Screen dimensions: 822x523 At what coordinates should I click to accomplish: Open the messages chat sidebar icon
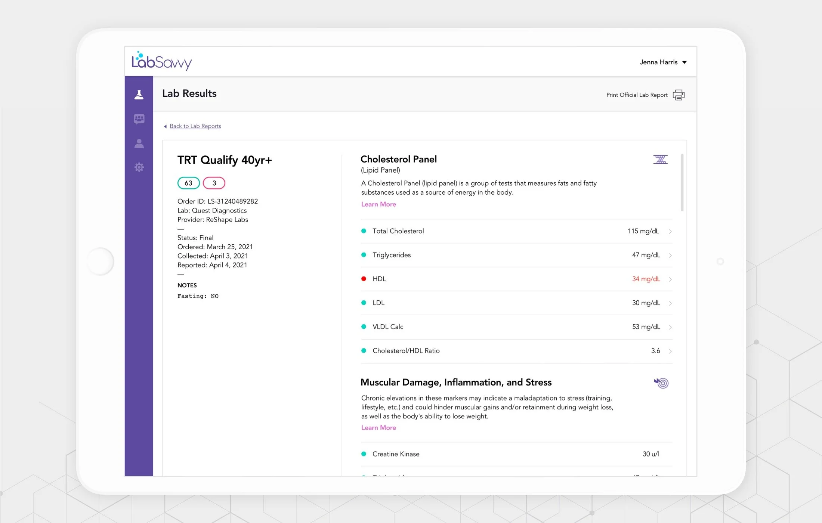pyautogui.click(x=139, y=119)
